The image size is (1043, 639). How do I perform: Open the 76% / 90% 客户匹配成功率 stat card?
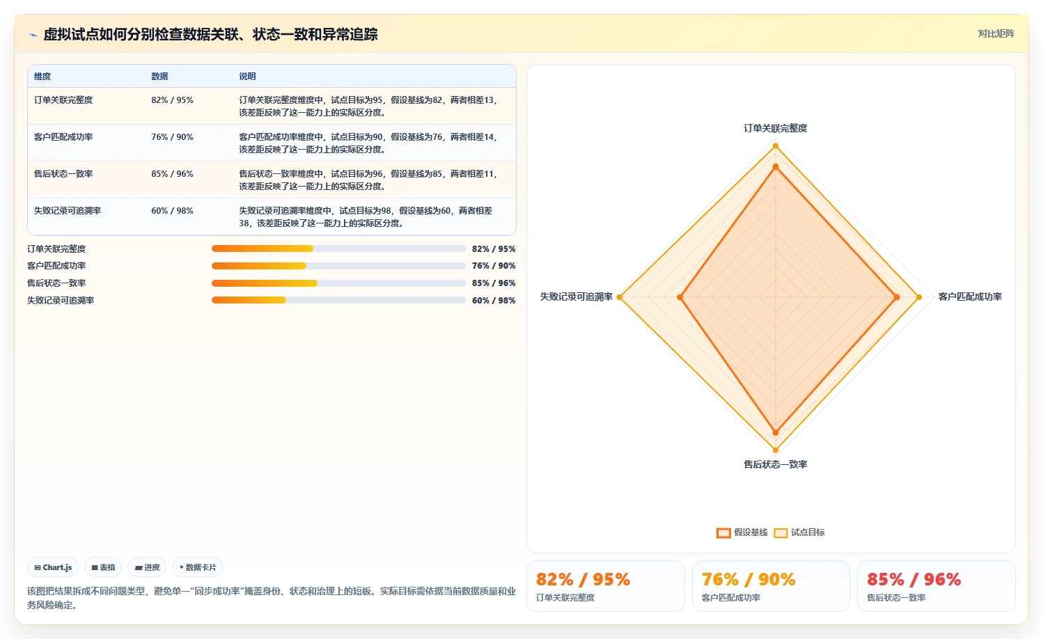pos(771,586)
